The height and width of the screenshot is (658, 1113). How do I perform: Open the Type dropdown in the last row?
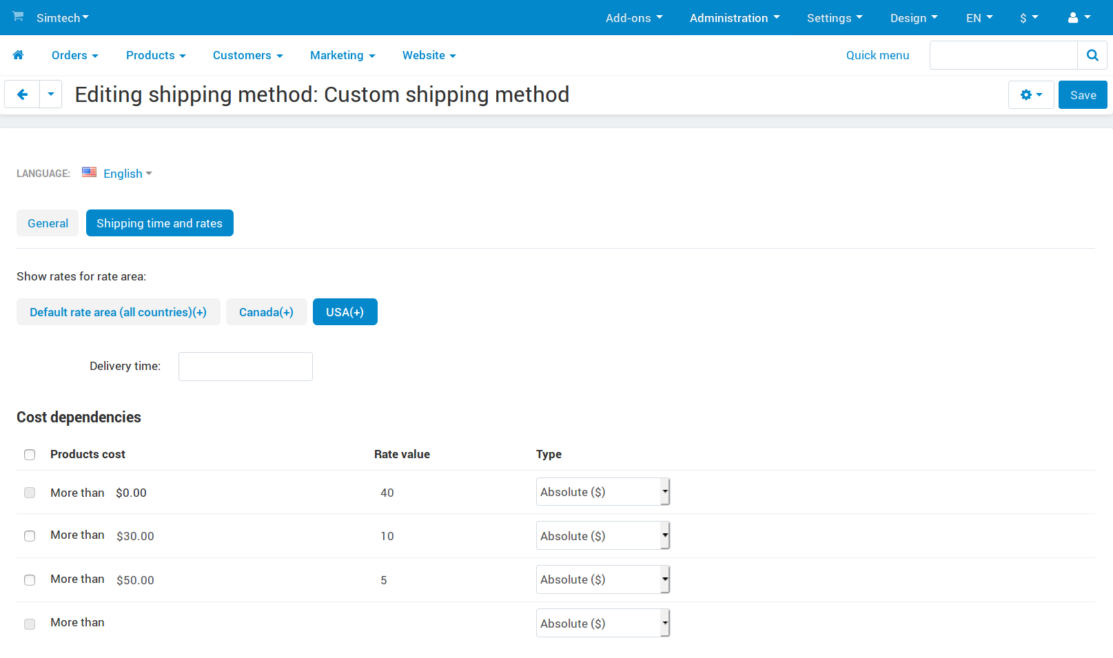[x=603, y=623]
